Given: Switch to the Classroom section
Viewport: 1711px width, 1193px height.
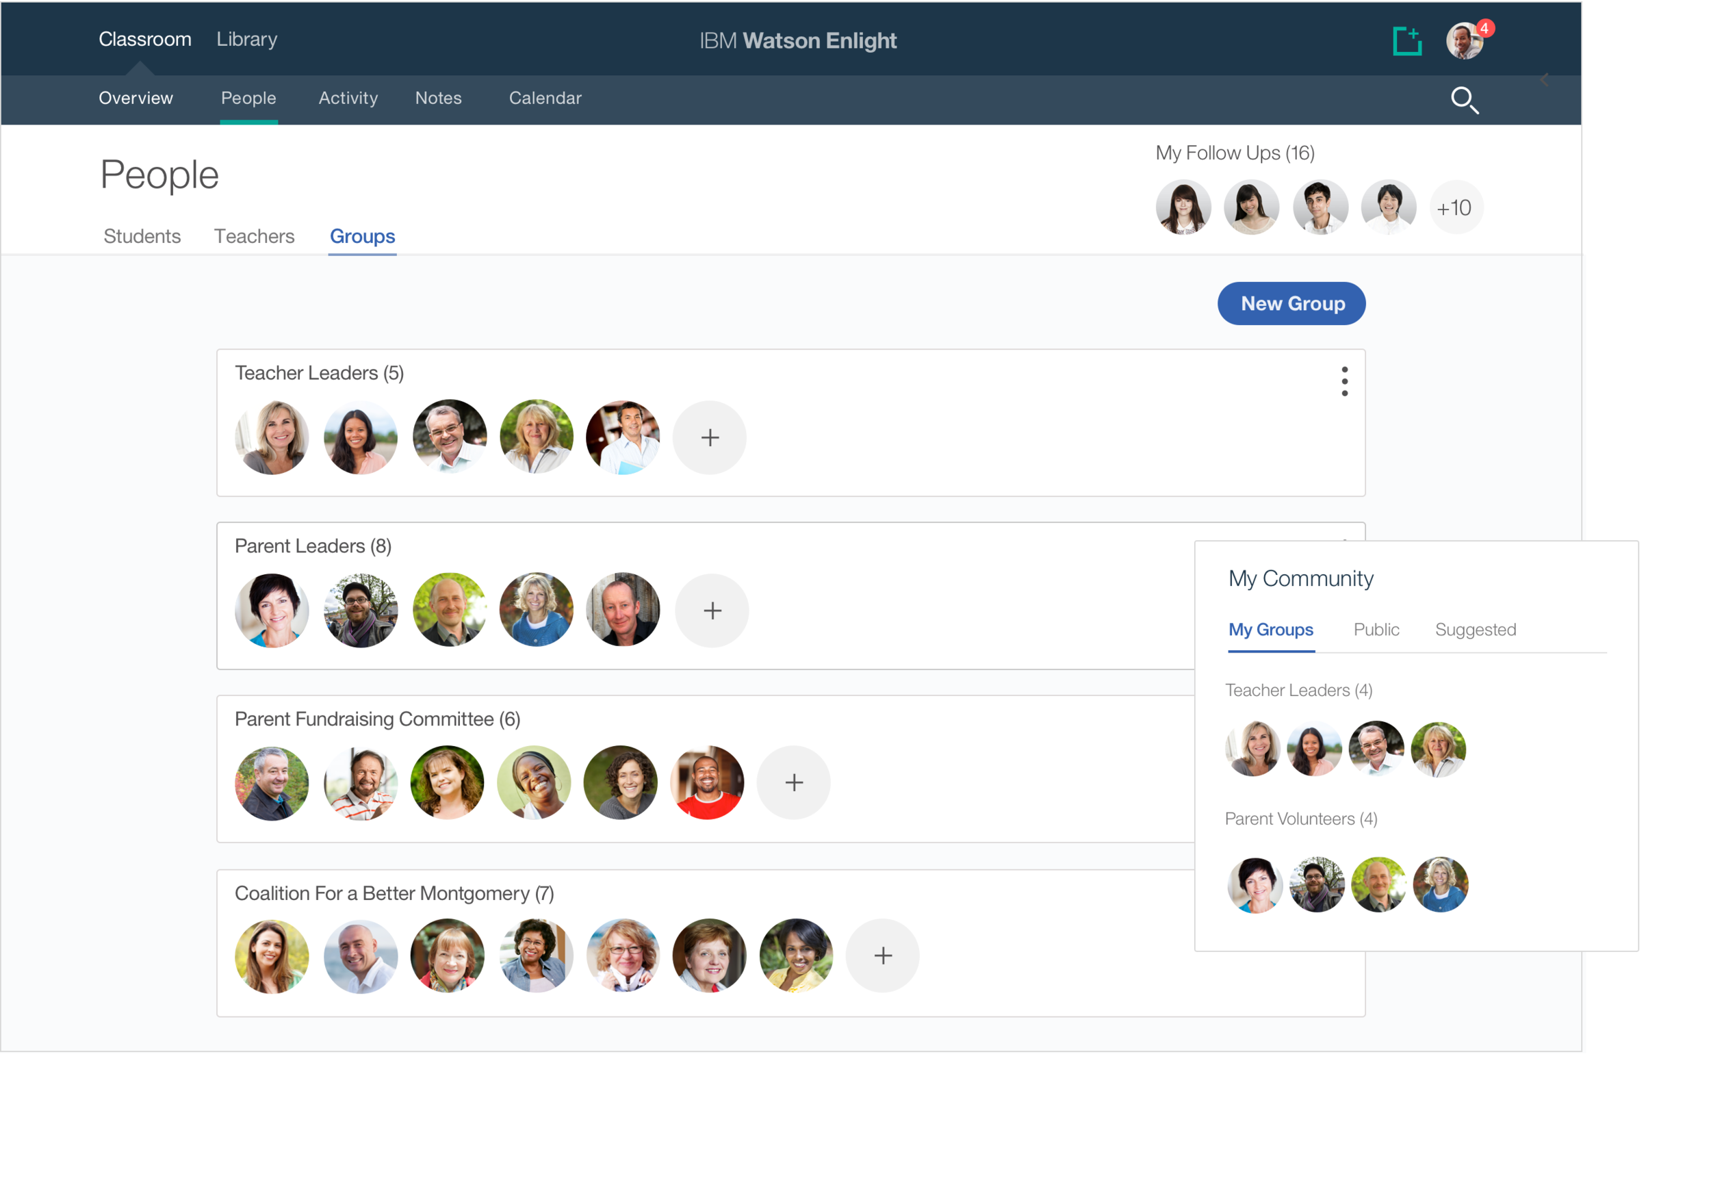Looking at the screenshot, I should [144, 39].
